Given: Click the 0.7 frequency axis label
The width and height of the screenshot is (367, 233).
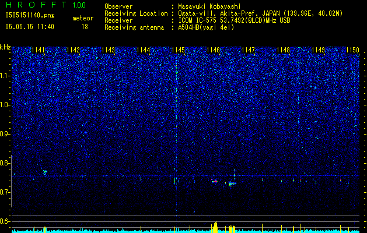Looking at the screenshot, I should point(5,192).
